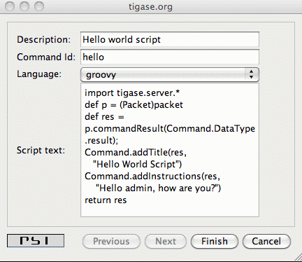Image resolution: width=302 pixels, height=262 pixels.
Task: Click the '.result);' line in script
Action: pos(101,140)
